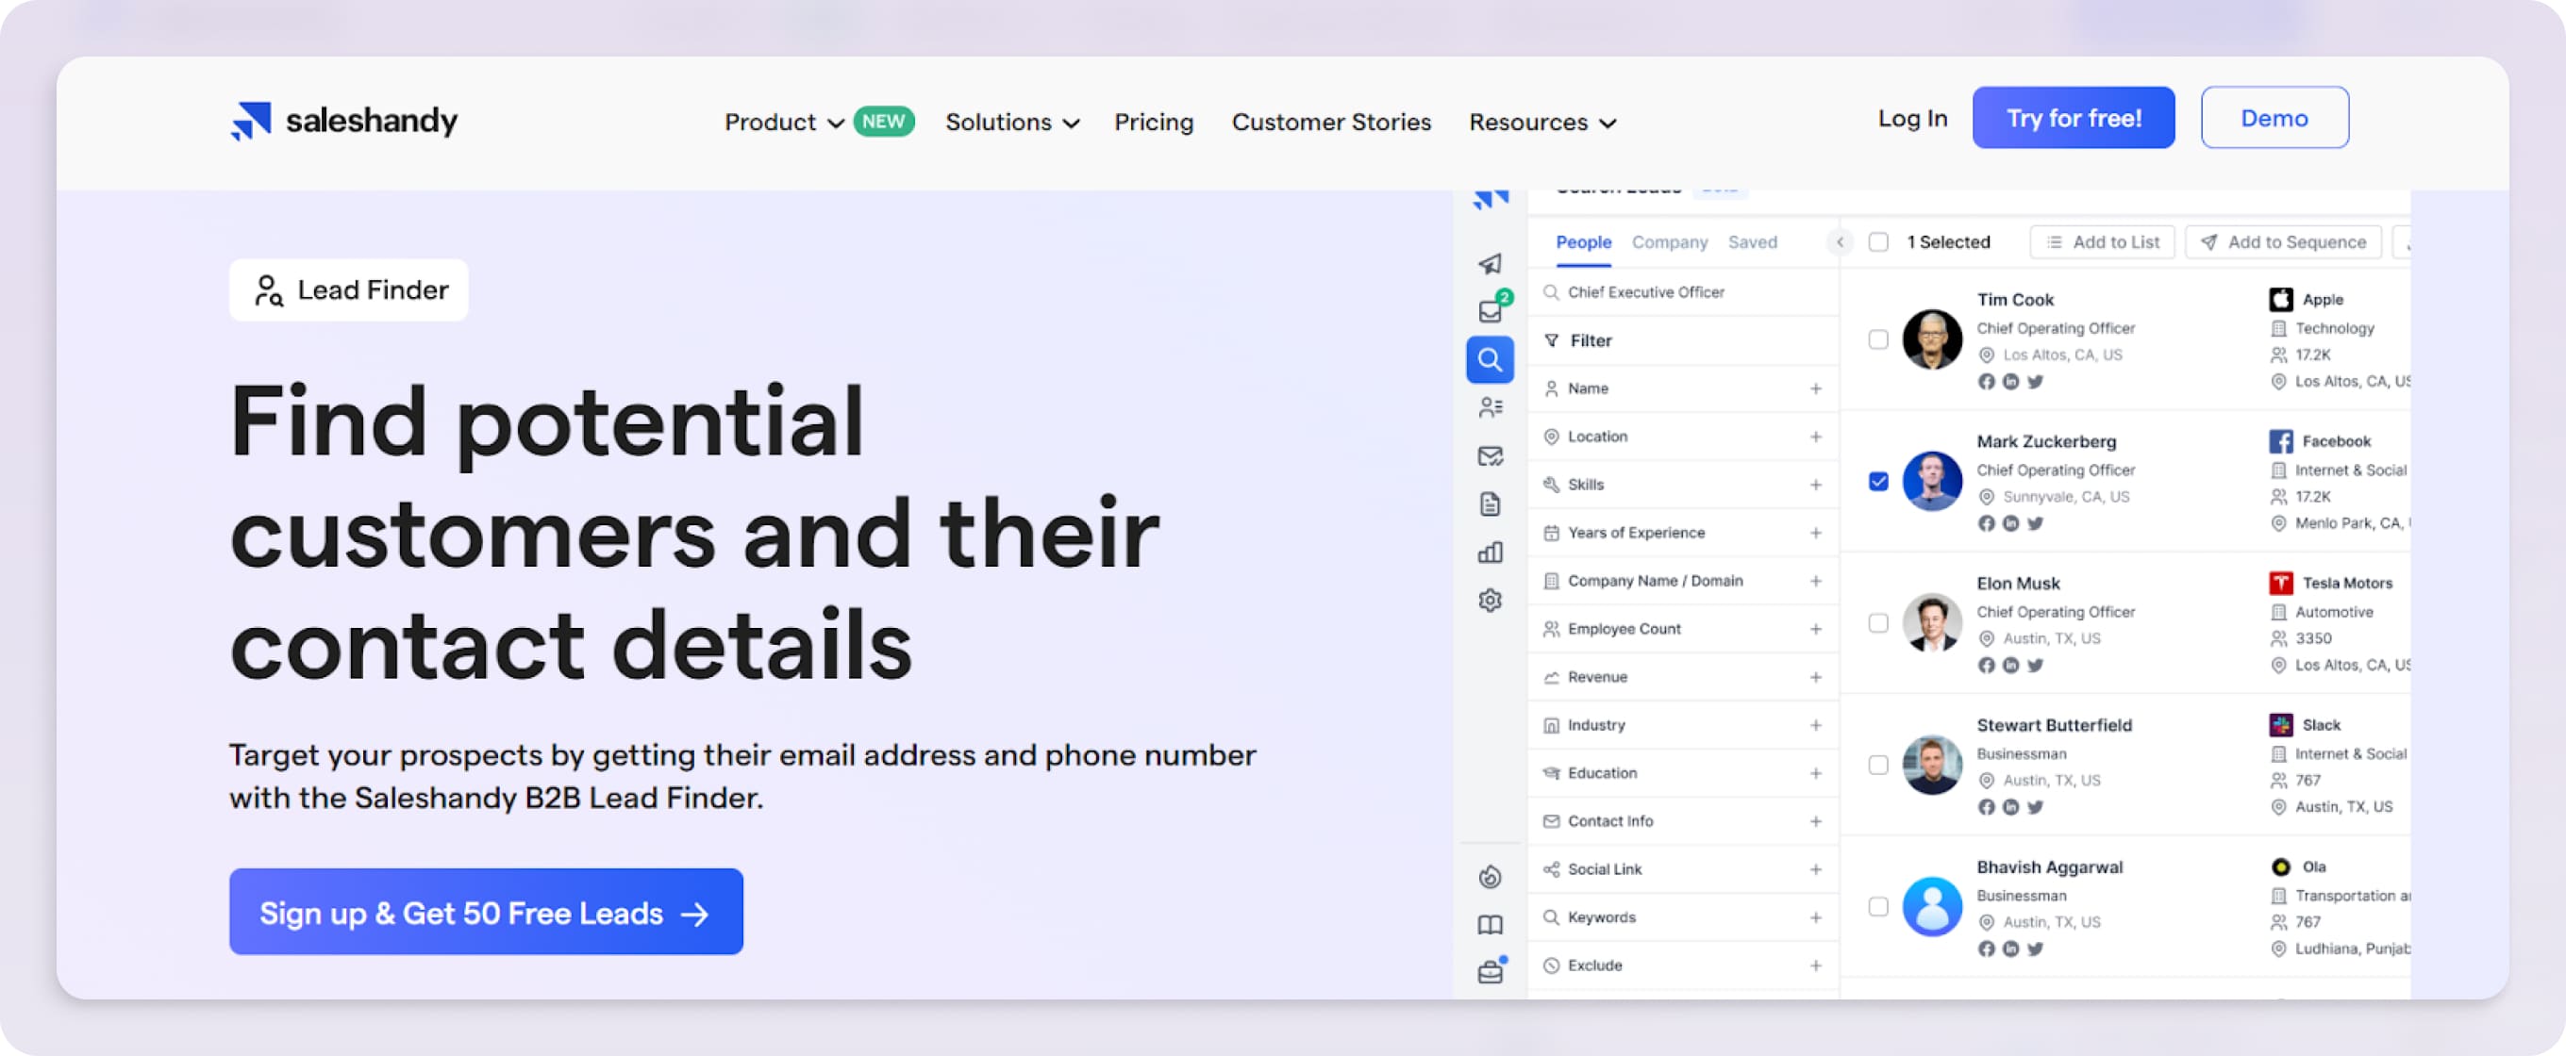2566x1056 pixels.
Task: Uncheck Mark Zuckerberg's selected checkbox
Action: (x=1878, y=481)
